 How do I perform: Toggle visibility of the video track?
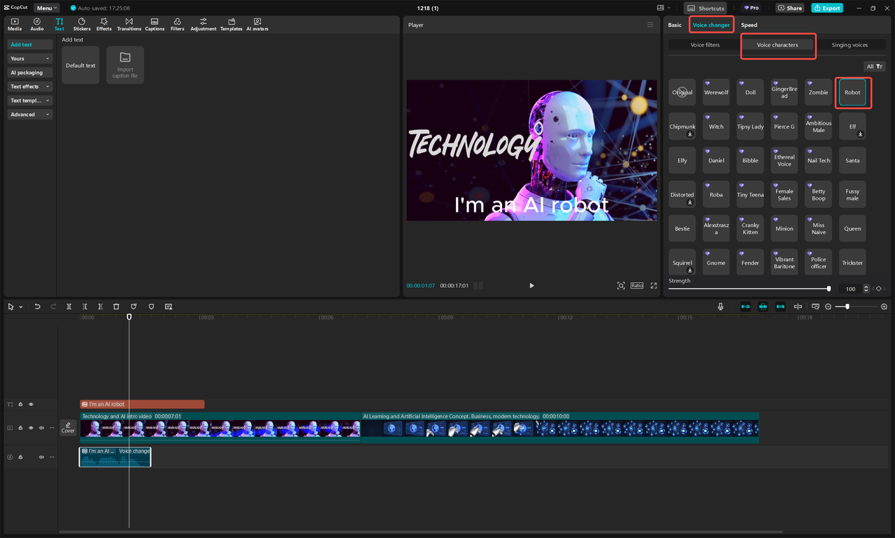point(31,428)
